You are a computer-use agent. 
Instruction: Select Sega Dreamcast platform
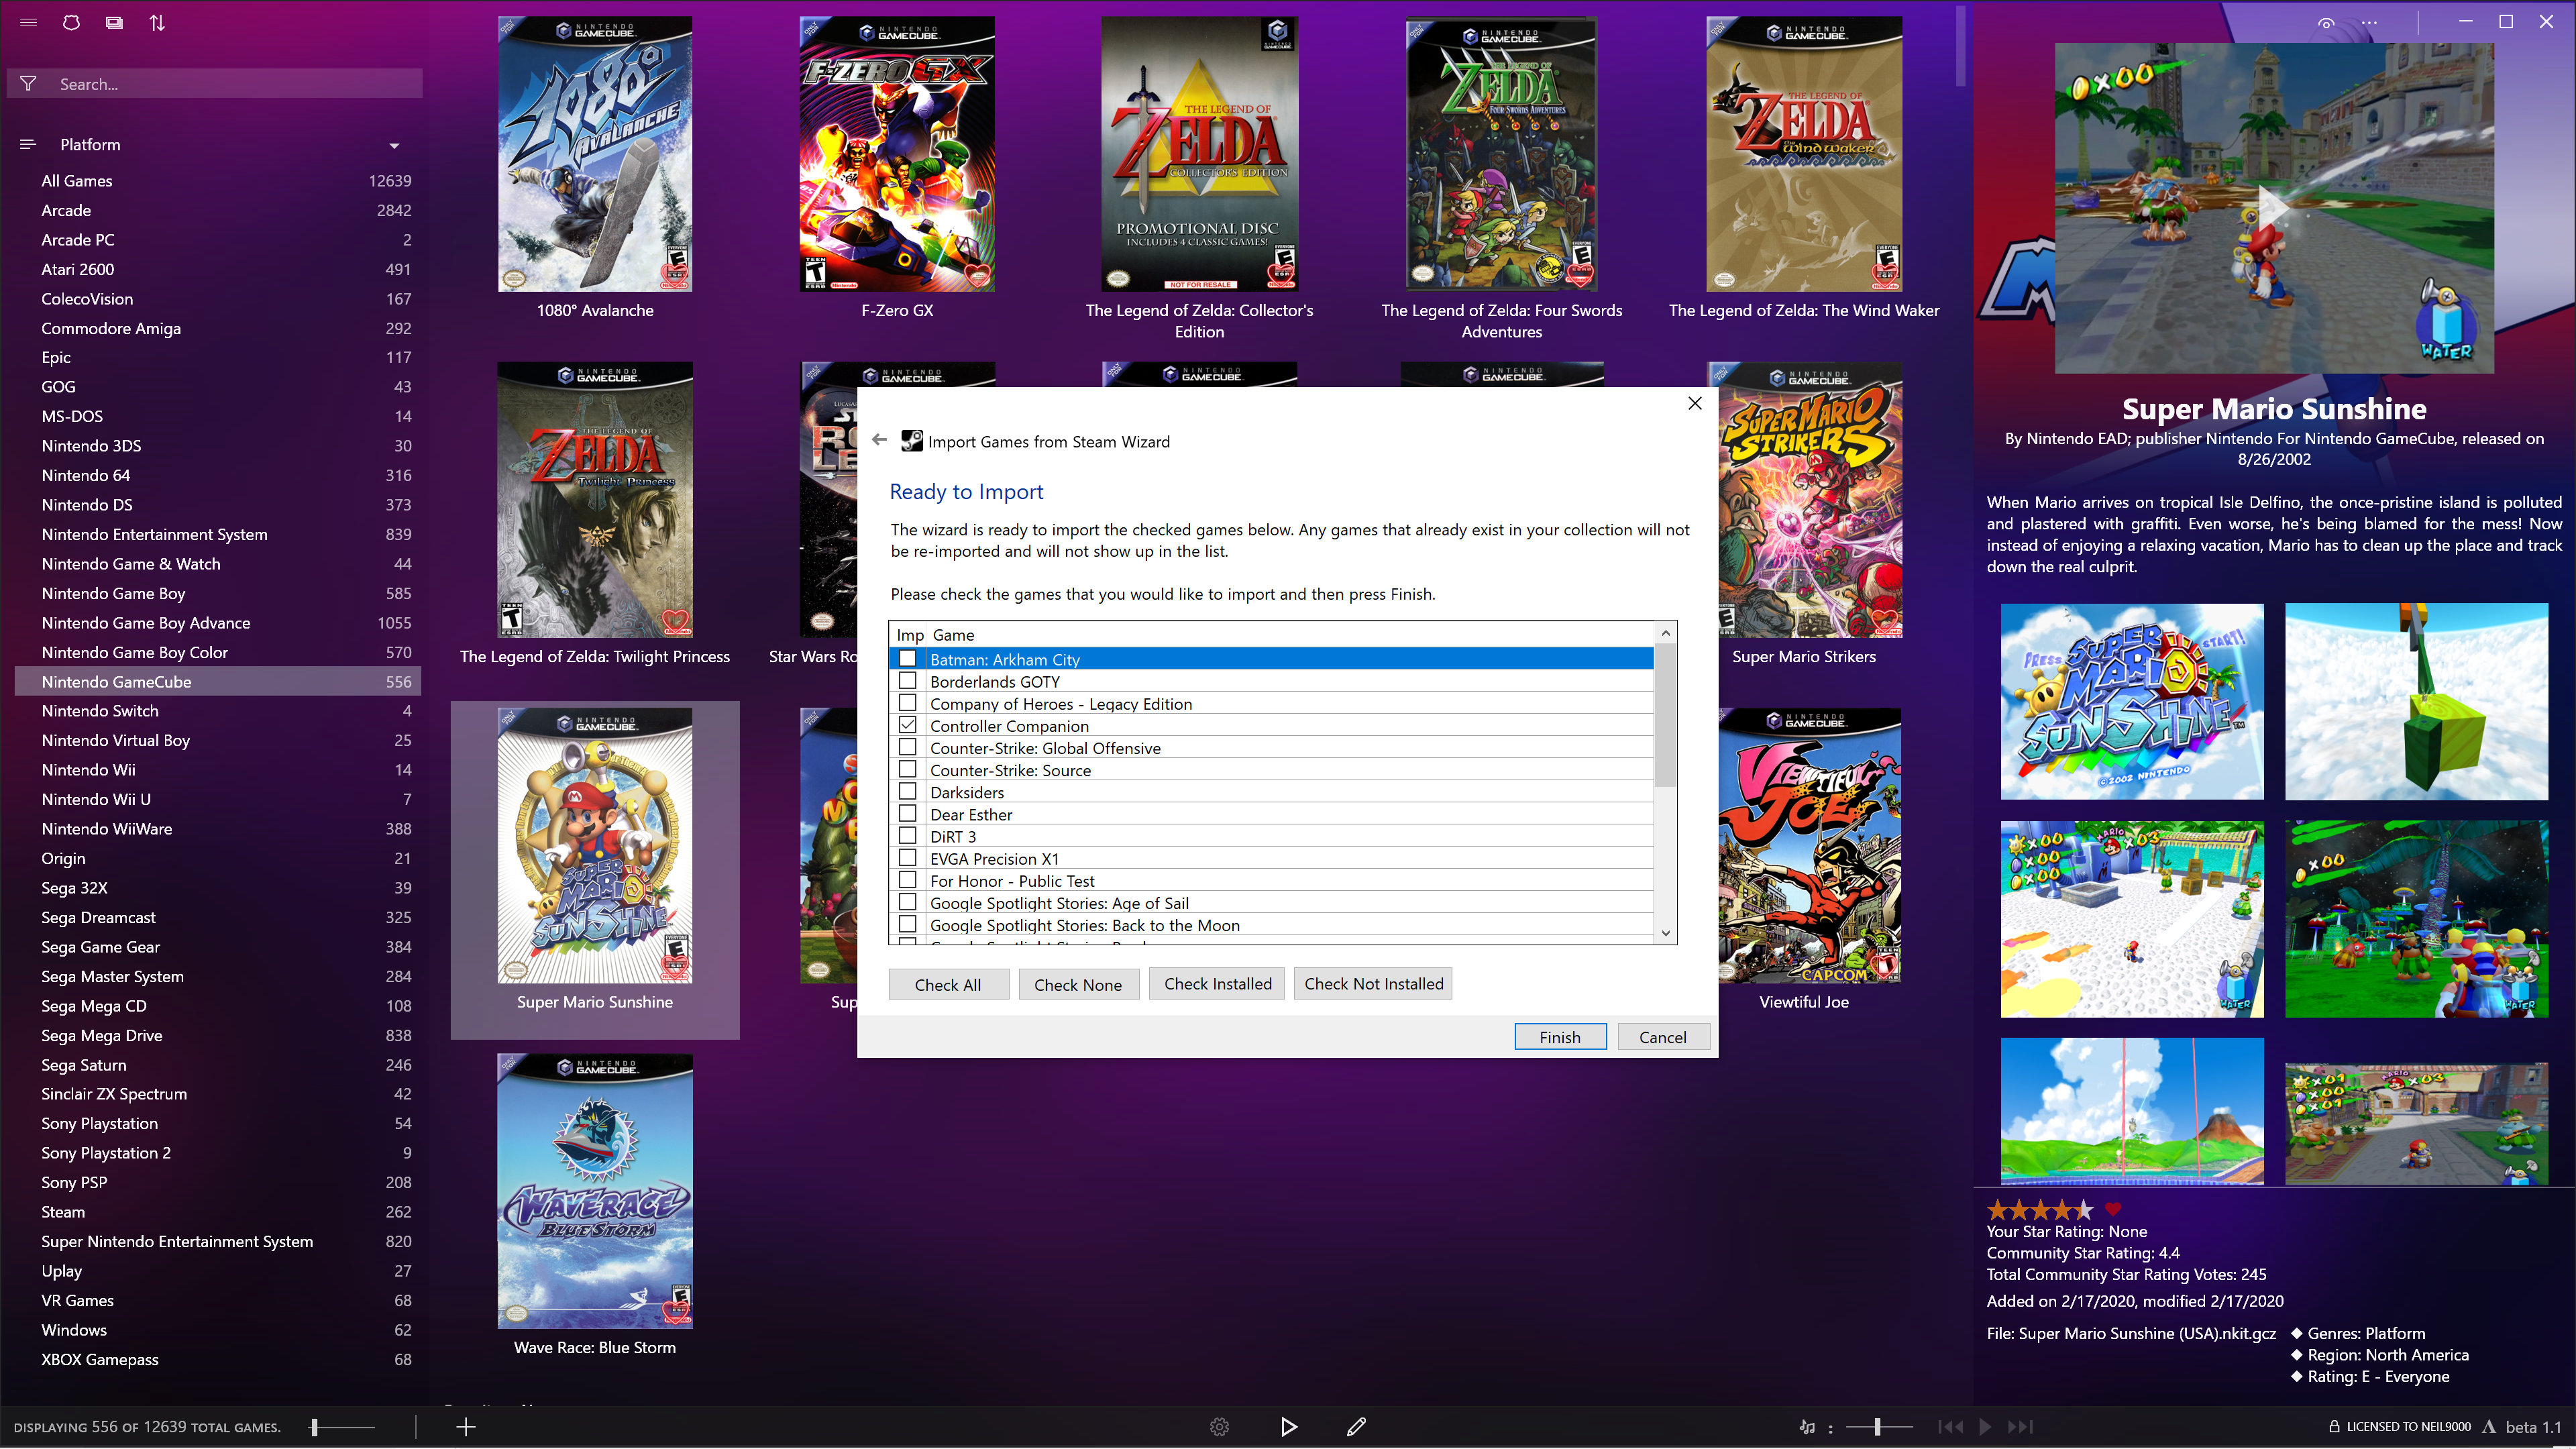tap(218, 917)
